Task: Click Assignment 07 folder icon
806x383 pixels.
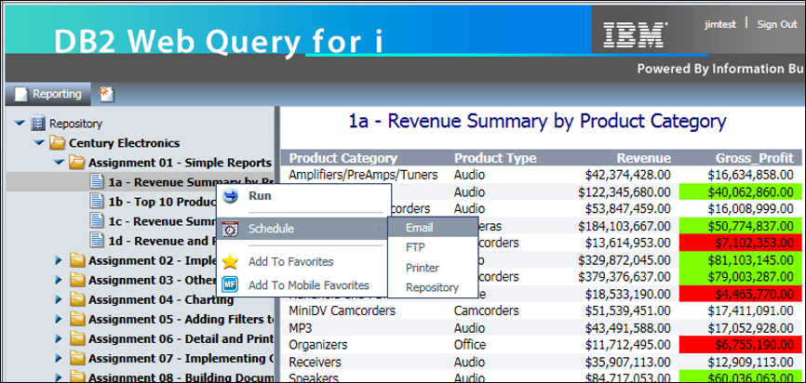Action: 76,358
